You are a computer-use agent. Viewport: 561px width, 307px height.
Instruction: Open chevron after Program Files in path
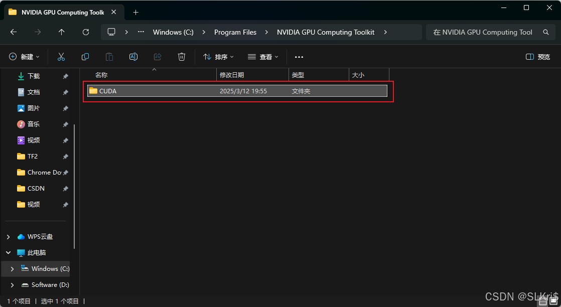tap(266, 32)
